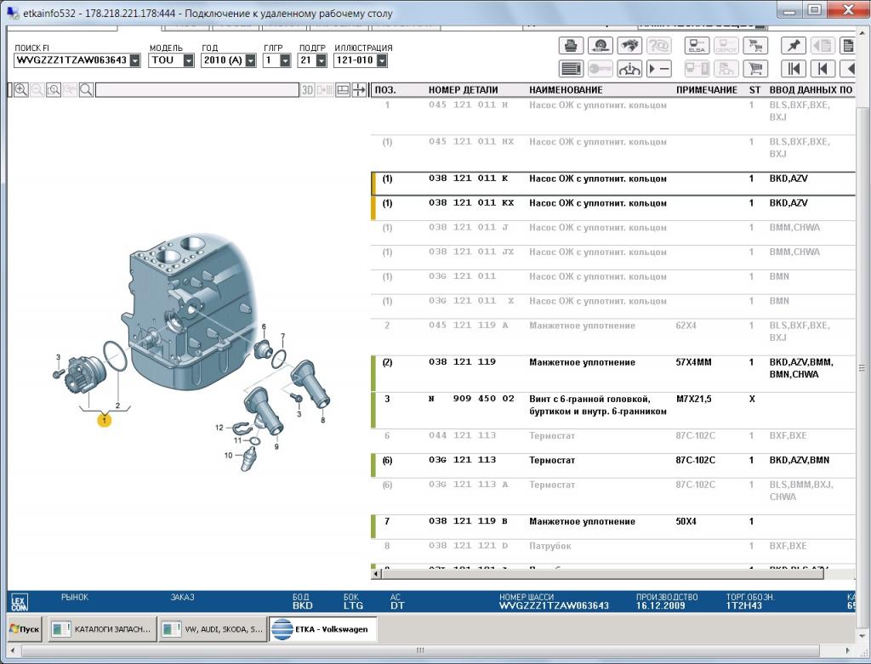Select part number 038 121 119 with note 57X4MM

pyautogui.click(x=613, y=373)
